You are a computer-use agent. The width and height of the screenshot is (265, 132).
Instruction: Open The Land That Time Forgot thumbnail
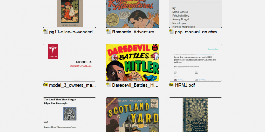tap(70, 115)
